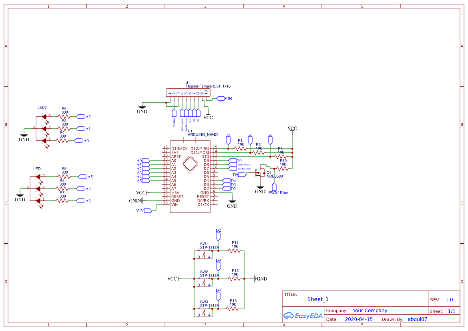Click the +5V pin label on the Arduino
The image size is (468, 331).
175,193
